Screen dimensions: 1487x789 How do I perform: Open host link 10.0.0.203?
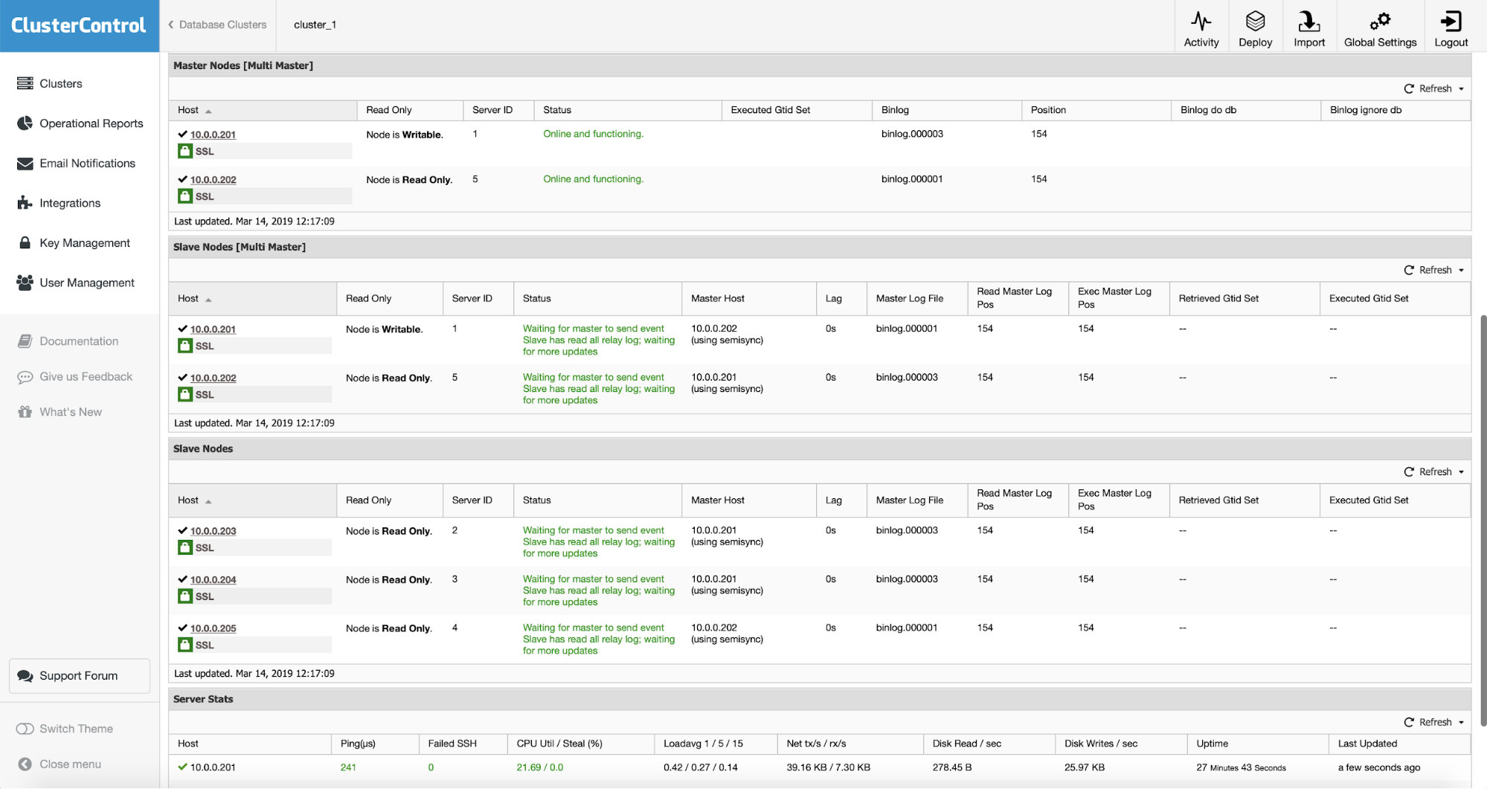pyautogui.click(x=213, y=531)
